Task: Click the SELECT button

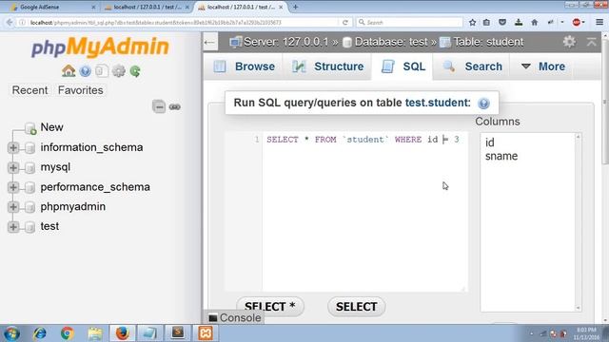Action: (x=356, y=307)
